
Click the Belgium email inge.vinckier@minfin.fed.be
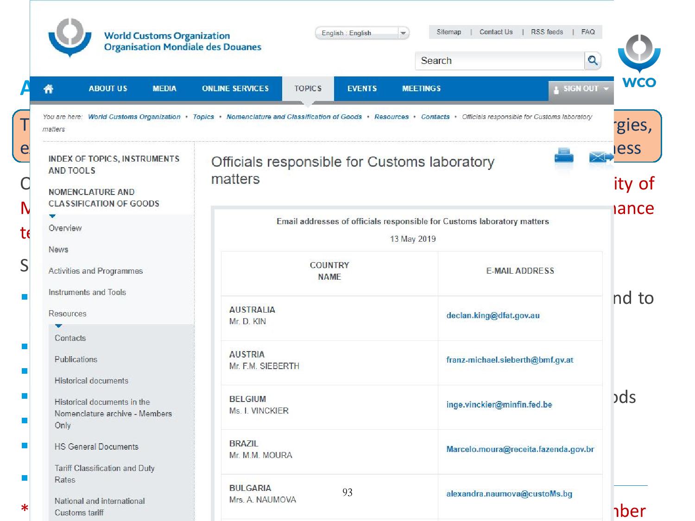click(x=499, y=404)
